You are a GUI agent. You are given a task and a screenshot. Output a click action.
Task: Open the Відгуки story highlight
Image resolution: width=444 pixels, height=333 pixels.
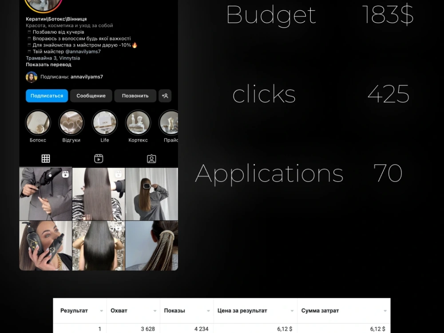[71, 123]
